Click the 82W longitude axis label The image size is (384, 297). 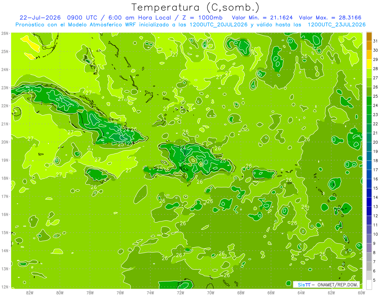pyautogui.click(x=29, y=292)
